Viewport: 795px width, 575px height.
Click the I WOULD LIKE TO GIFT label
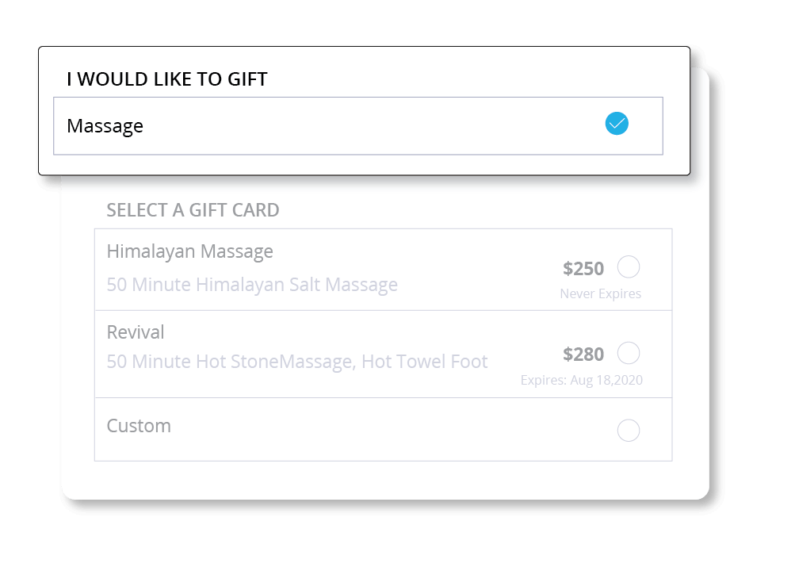click(x=166, y=79)
